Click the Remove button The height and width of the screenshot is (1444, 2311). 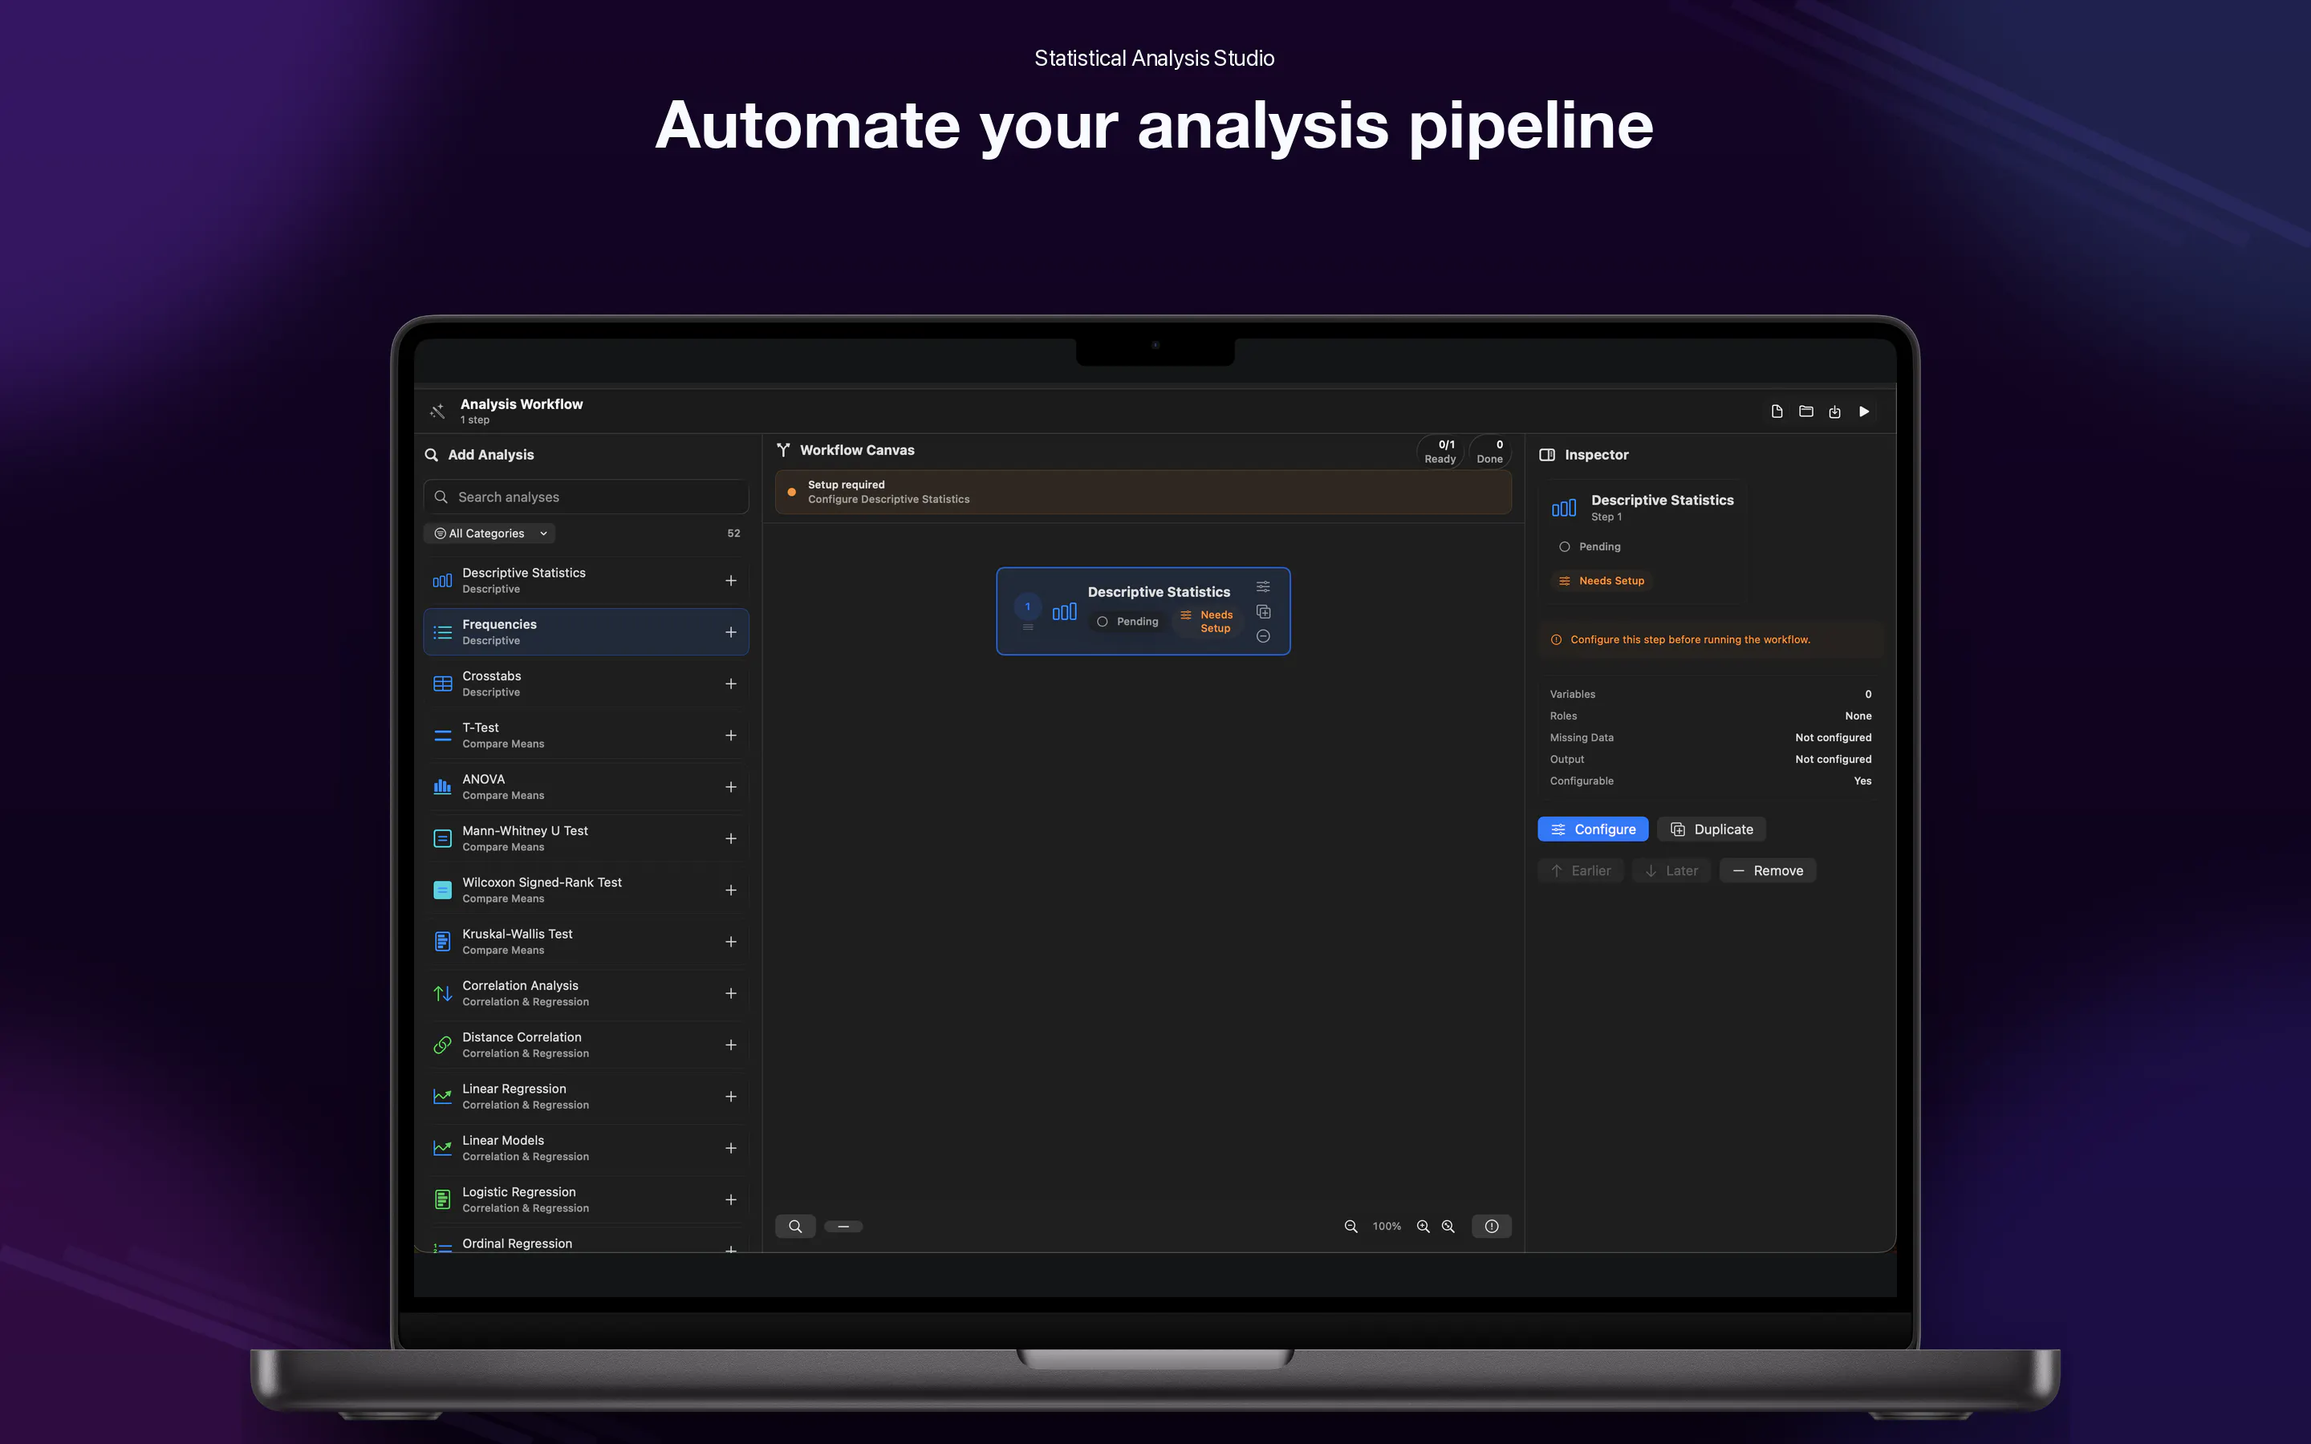1768,870
